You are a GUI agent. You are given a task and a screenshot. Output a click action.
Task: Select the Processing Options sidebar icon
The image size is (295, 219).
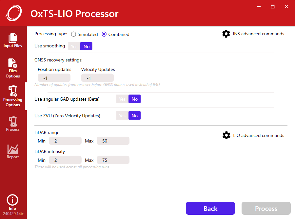click(x=12, y=91)
